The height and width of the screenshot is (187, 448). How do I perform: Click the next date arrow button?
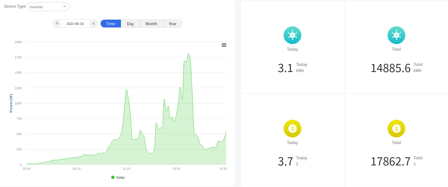[x=93, y=24]
